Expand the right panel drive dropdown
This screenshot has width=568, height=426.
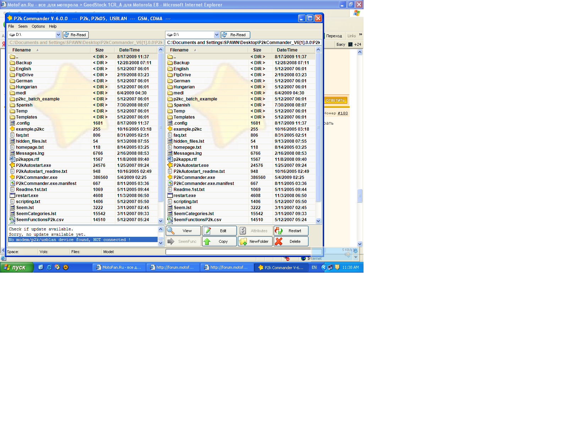point(217,35)
